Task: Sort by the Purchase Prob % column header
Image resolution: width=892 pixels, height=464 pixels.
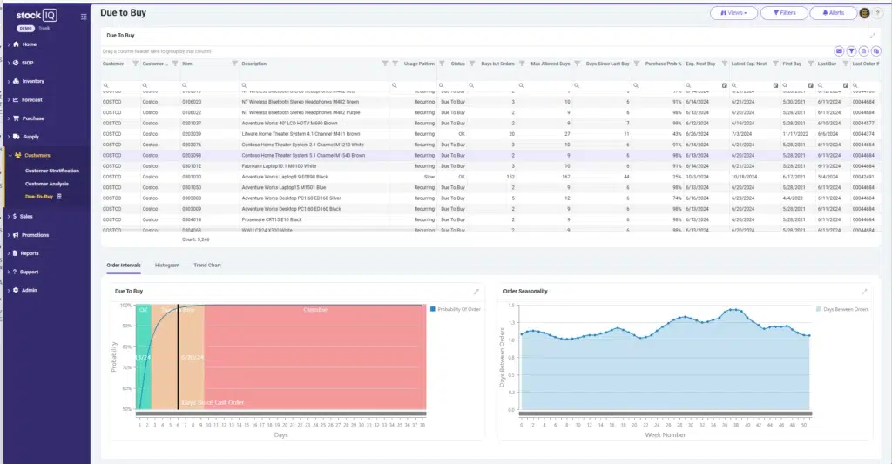Action: [x=663, y=64]
